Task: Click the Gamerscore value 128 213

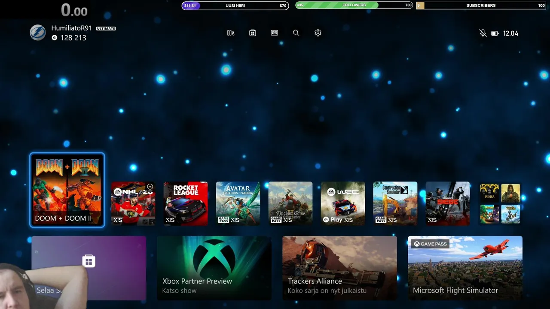Action: pyautogui.click(x=73, y=38)
